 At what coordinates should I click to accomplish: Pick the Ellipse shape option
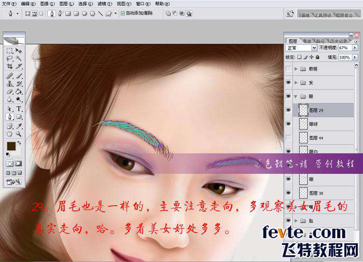(x=84, y=13)
